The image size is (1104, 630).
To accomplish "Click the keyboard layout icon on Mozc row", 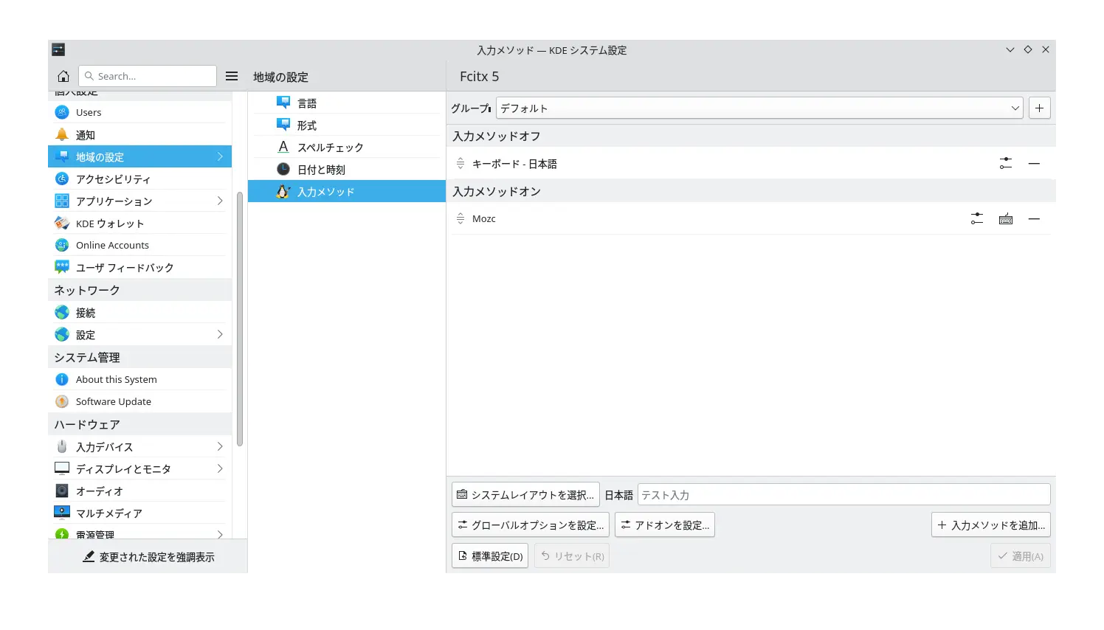I will point(1005,218).
